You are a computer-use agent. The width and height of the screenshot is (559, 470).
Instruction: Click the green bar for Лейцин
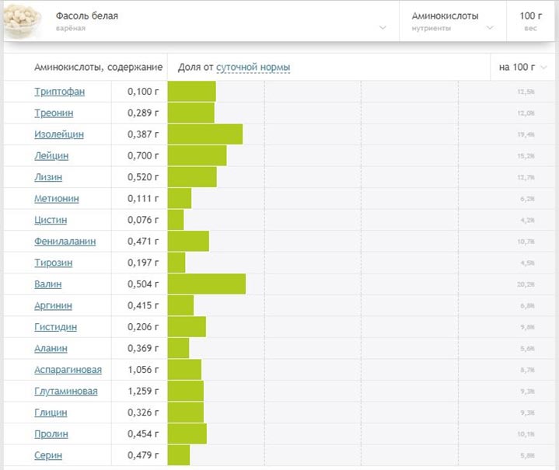197,155
